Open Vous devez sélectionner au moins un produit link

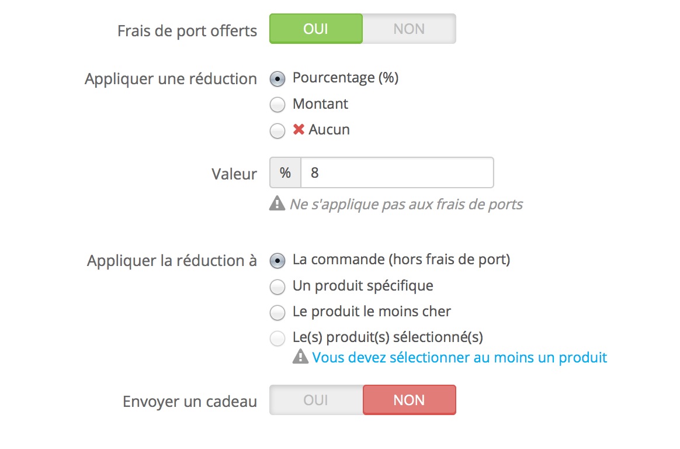tap(459, 357)
